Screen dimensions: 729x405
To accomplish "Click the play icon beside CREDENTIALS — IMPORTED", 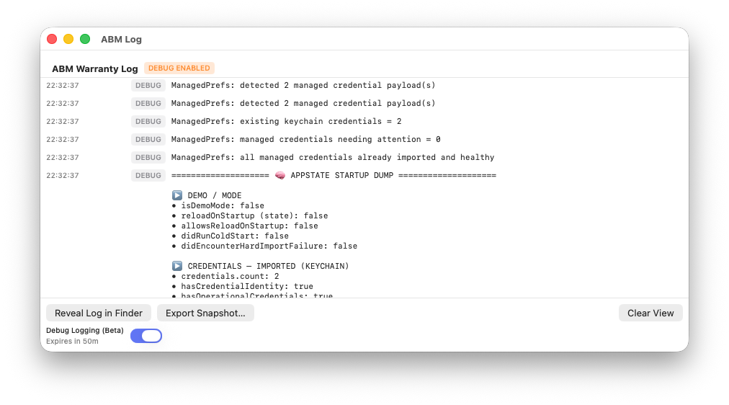I will point(177,266).
